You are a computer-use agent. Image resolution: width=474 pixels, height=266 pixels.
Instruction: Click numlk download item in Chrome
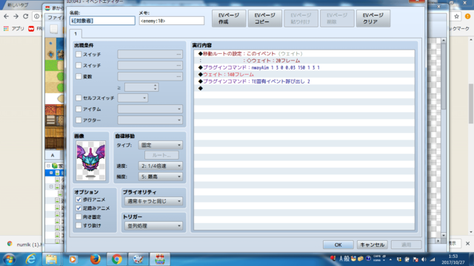point(24,245)
